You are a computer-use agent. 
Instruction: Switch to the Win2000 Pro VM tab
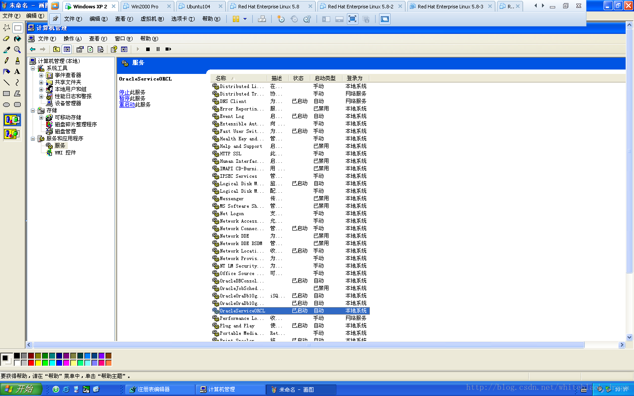pyautogui.click(x=147, y=7)
